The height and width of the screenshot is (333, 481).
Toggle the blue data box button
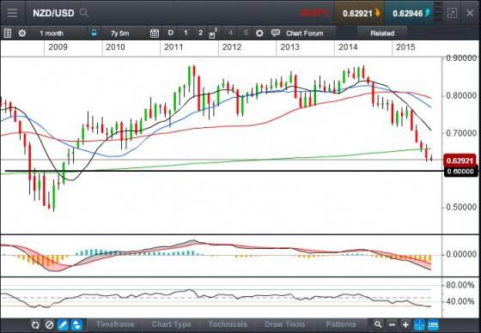click(433, 324)
